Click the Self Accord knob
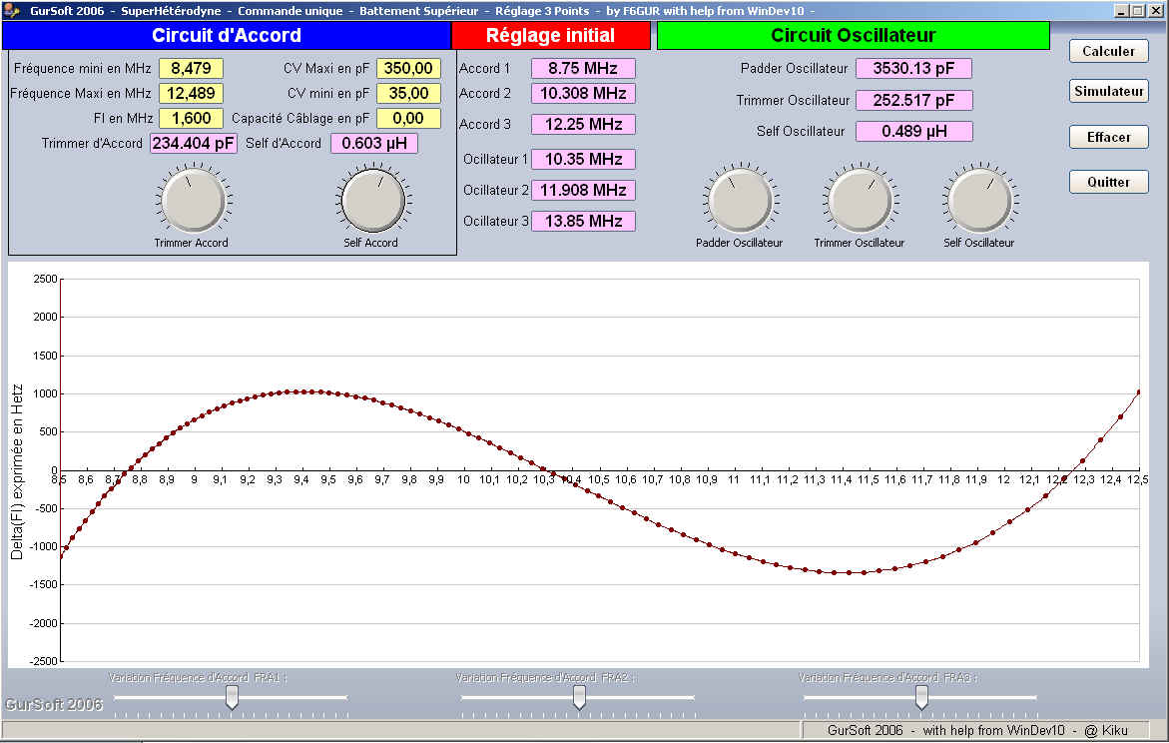1169x743 pixels. pos(372,200)
